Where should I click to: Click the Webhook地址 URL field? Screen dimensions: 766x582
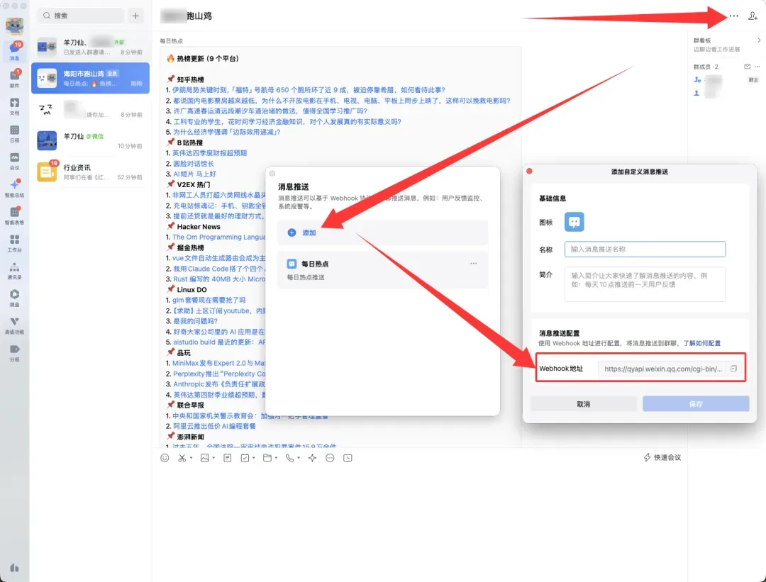coord(662,369)
